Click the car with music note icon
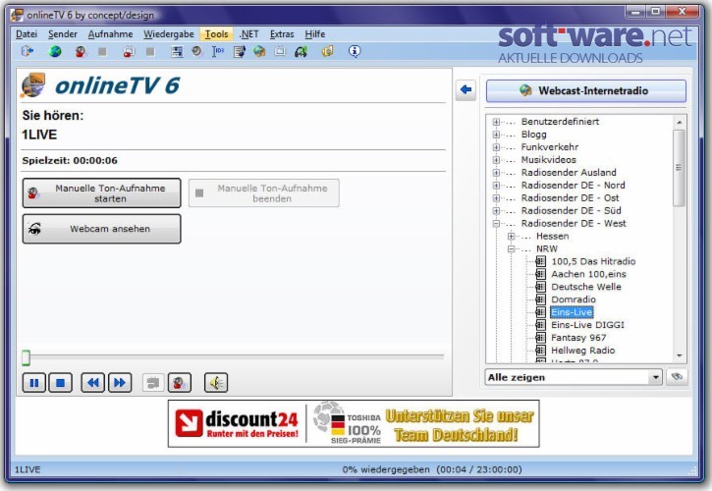This screenshot has width=712, height=491. point(301,52)
